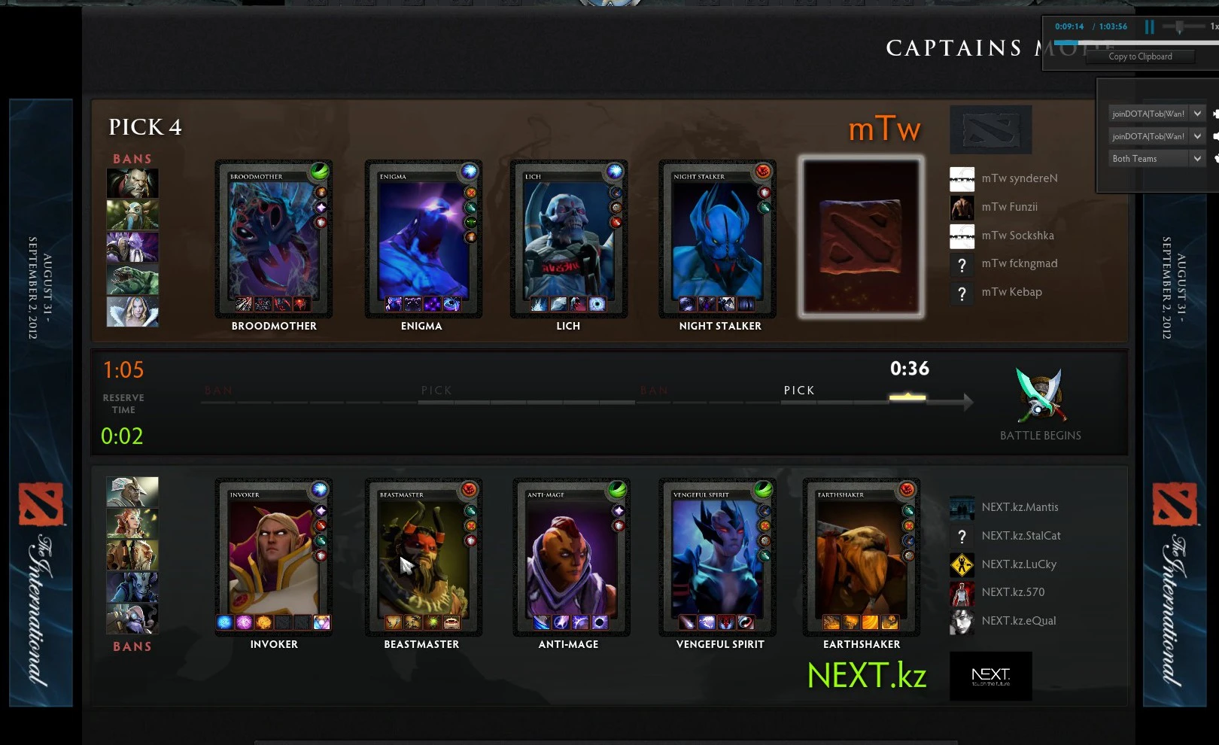Select the Lich hero card
The image size is (1219, 745).
tap(568, 240)
